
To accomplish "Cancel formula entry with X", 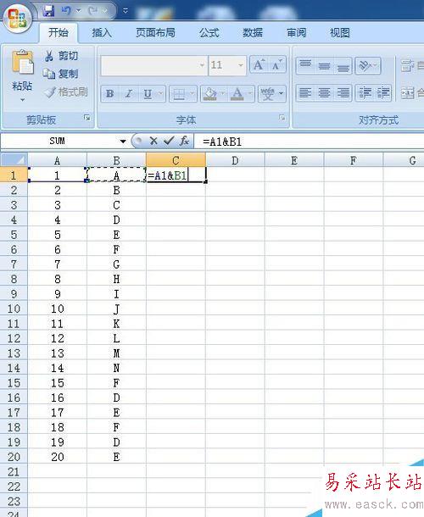I will 153,142.
